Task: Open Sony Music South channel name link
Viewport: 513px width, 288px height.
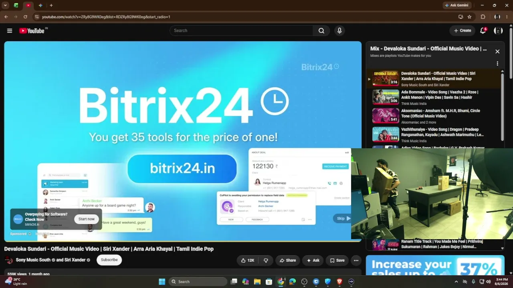Action: pos(33,260)
